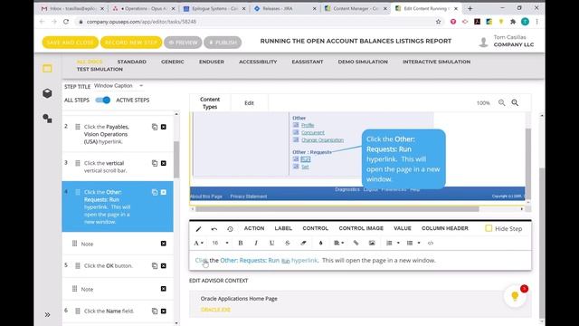Image resolution: width=579 pixels, height=326 pixels.
Task: Delete step 5 OK button
Action: point(164,265)
